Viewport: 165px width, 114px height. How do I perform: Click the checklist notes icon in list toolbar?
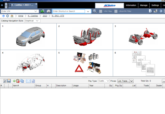coord(5,81)
